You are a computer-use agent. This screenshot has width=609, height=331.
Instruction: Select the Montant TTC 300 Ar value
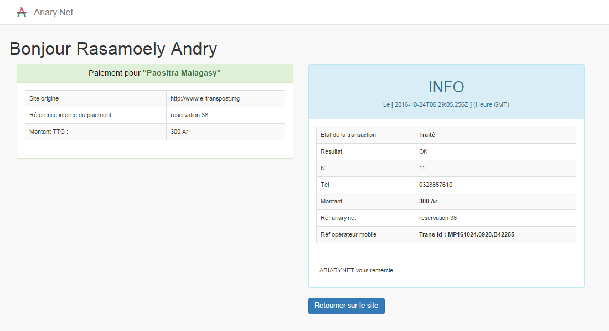pyautogui.click(x=180, y=132)
